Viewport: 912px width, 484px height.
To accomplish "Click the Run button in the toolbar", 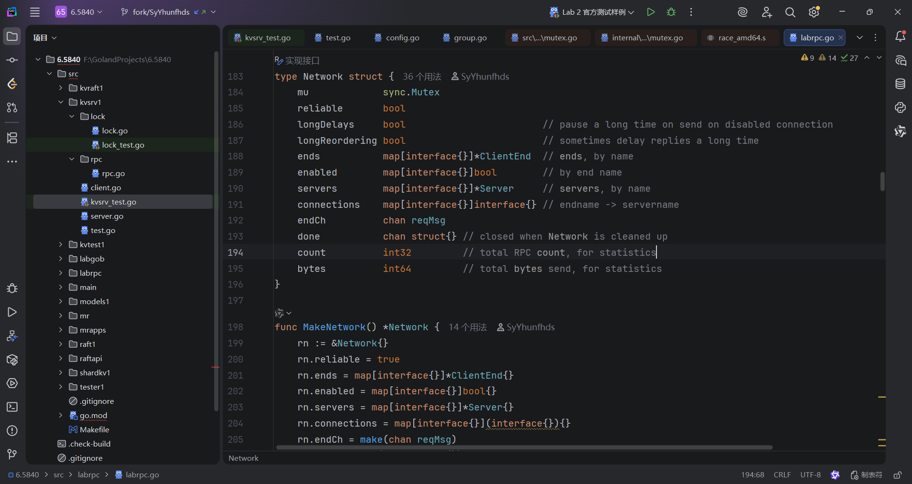I will (651, 12).
